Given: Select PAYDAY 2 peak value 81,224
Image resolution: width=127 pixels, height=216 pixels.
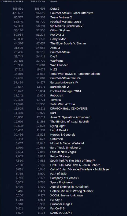Looking at the screenshot, I should point(41,35).
